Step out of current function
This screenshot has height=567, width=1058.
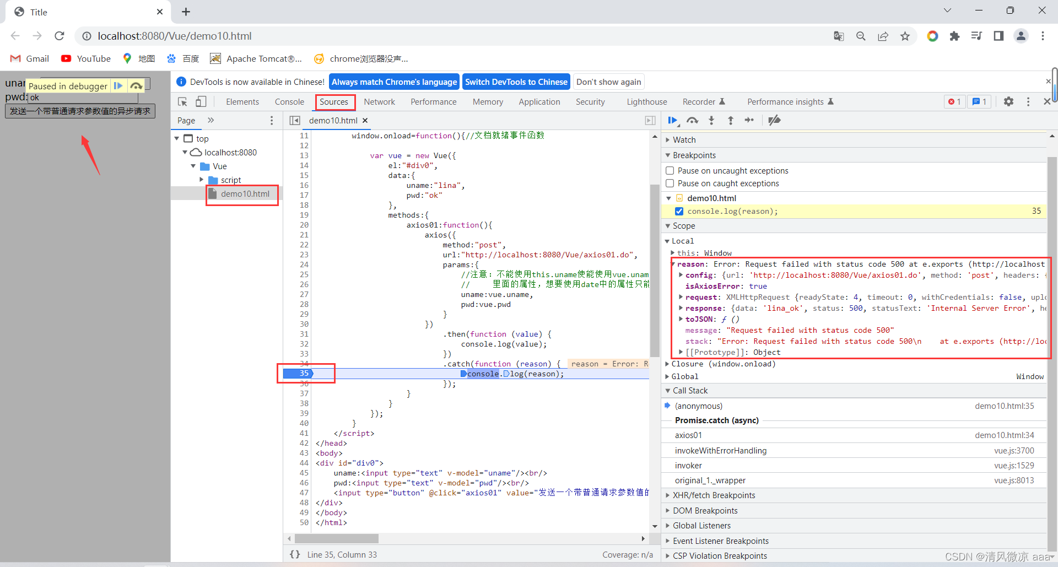(731, 120)
